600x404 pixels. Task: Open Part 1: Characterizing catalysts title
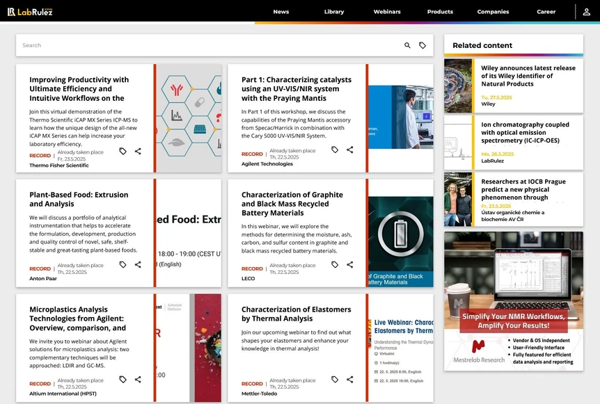(297, 89)
